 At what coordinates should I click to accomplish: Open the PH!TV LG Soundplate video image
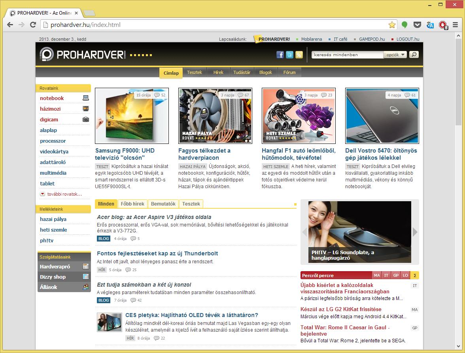click(360, 232)
